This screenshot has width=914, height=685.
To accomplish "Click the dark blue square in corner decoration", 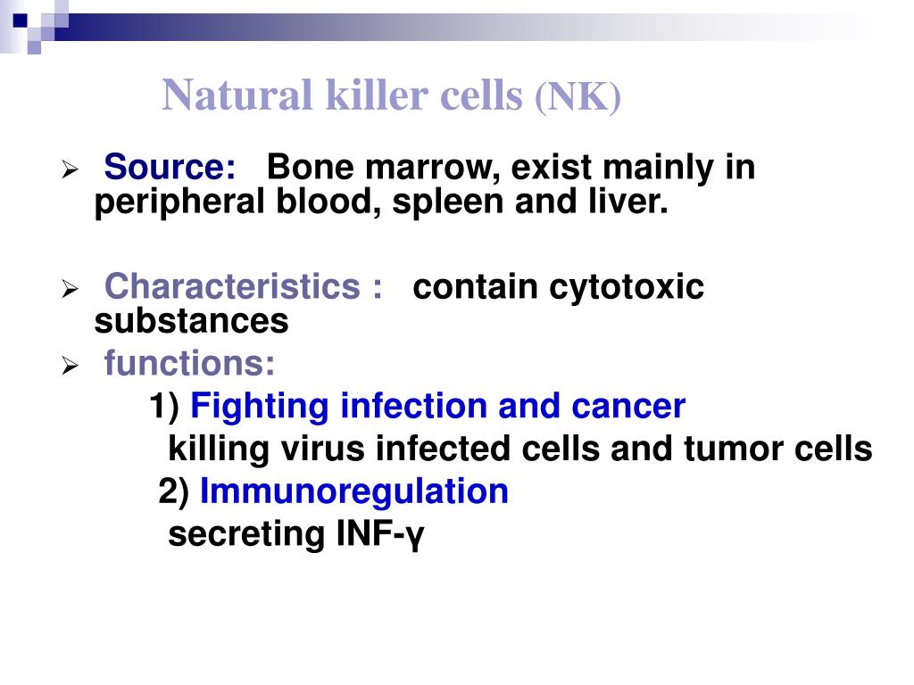I will pos(21,21).
